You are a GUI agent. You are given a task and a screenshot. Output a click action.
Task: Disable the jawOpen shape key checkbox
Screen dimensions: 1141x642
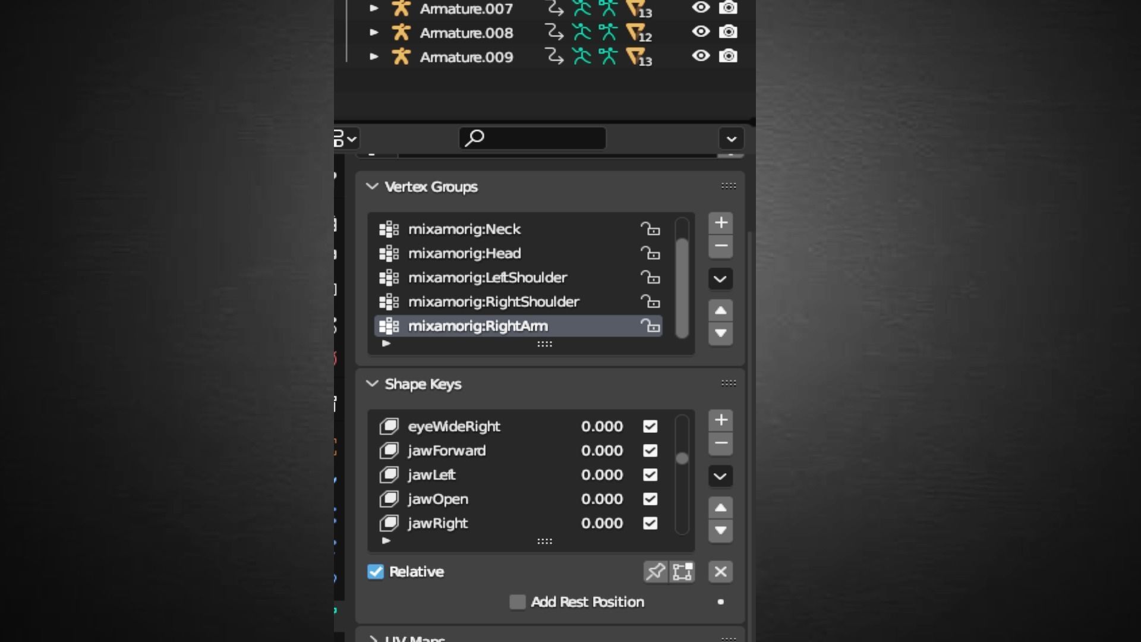(650, 499)
